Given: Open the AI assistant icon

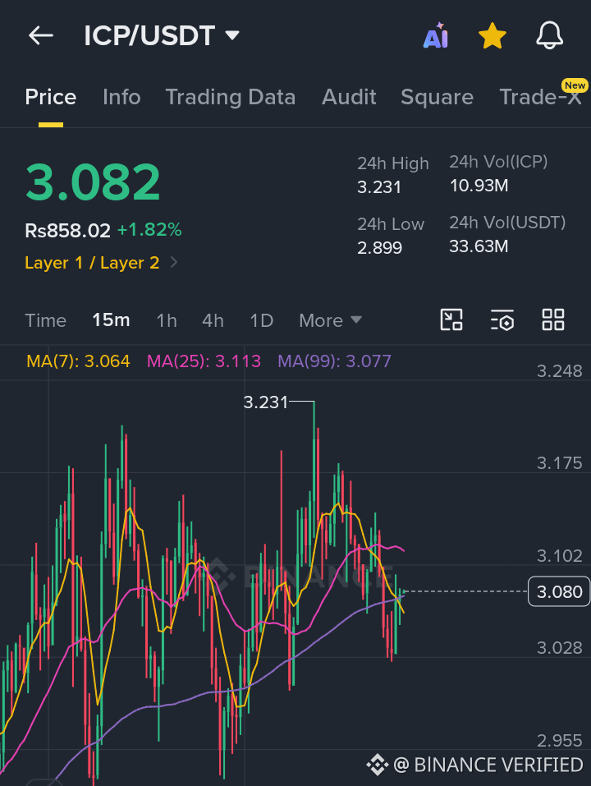Looking at the screenshot, I should point(435,35).
